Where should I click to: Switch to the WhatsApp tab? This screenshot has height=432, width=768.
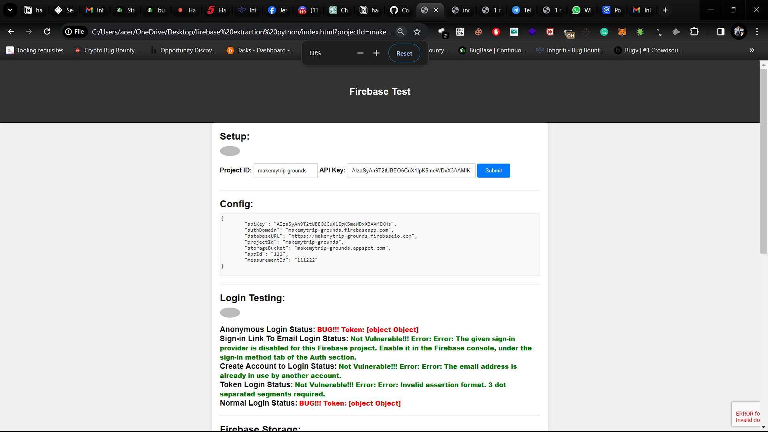click(x=581, y=10)
